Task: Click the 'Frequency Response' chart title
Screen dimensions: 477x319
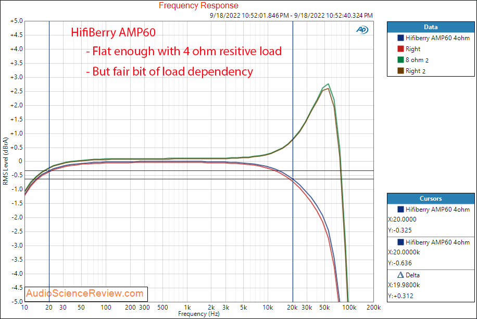Action: click(x=198, y=6)
